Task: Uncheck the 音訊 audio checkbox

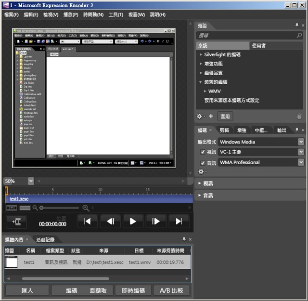Action: (x=203, y=162)
